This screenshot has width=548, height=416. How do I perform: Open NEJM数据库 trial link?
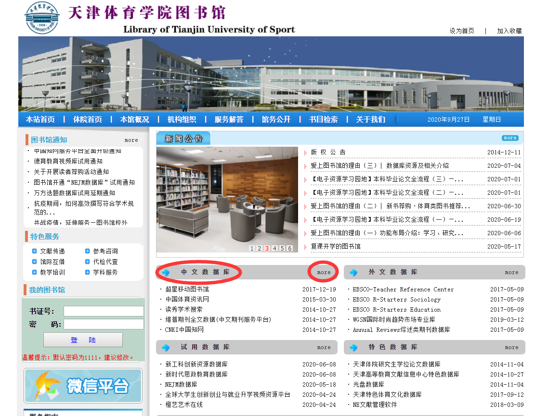point(181,384)
